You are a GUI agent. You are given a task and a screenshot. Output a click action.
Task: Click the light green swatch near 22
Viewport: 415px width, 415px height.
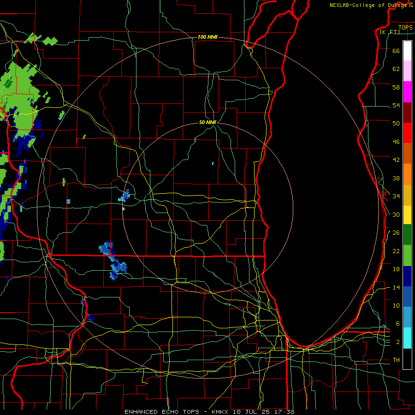pos(407,255)
